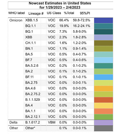
Task: Click the Delta B.1.617.2 purple swatch
Action: (x=103, y=122)
